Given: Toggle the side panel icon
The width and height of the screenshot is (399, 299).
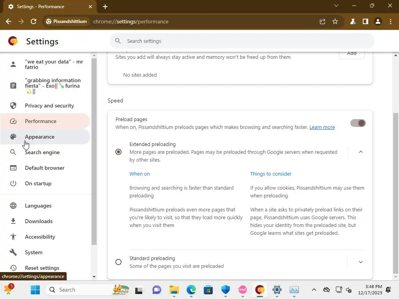Looking at the screenshot, I should (x=365, y=22).
